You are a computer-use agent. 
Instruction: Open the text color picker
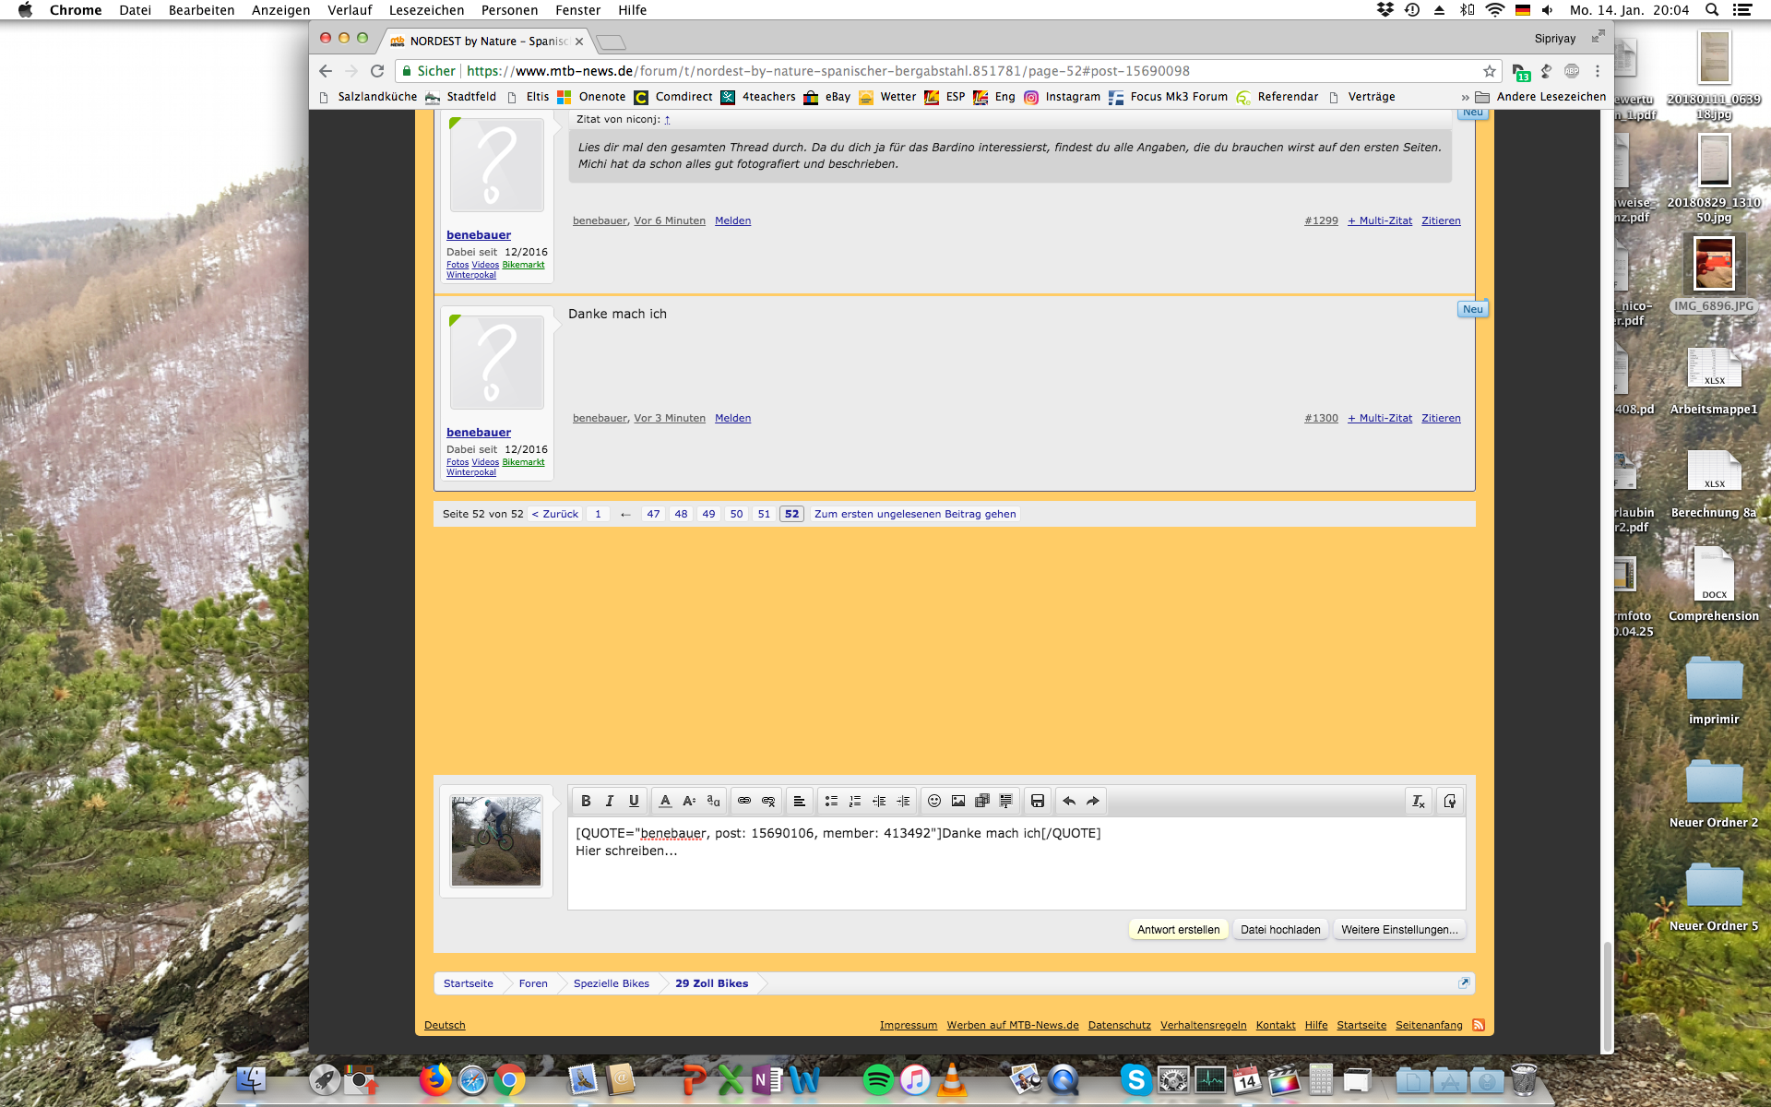click(665, 801)
